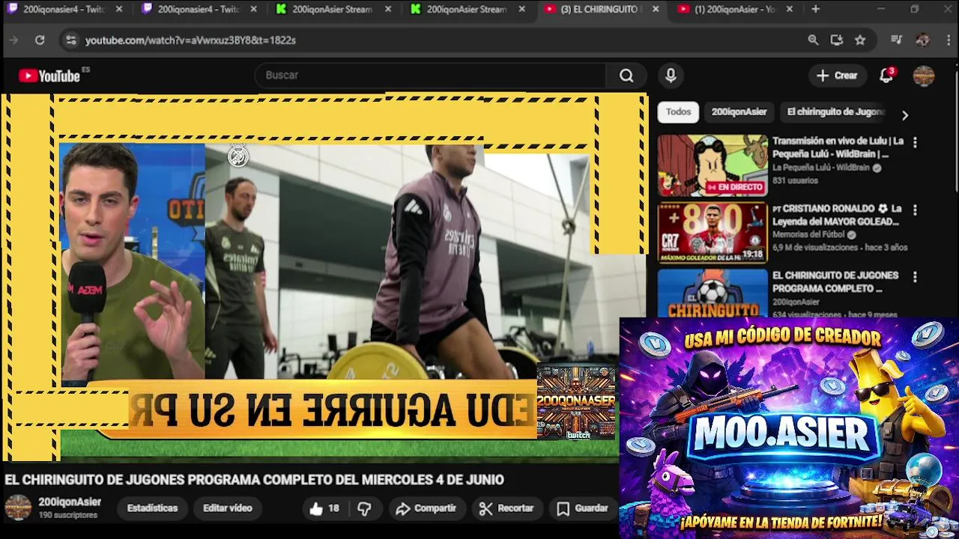This screenshot has height=539, width=959.
Task: Close the EL CHIRINGUITO YouTube tab
Action: [656, 9]
